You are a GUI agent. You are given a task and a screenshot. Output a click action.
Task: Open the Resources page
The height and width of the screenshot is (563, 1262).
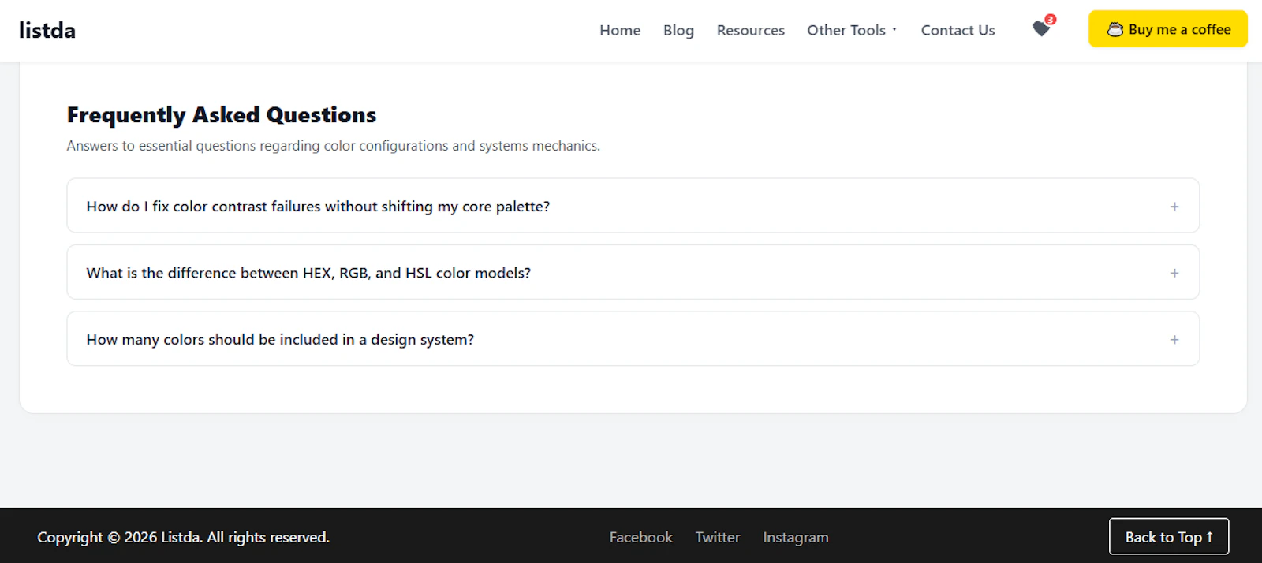pyautogui.click(x=751, y=30)
